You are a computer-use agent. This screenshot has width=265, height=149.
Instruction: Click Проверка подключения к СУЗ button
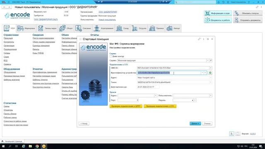(160, 106)
